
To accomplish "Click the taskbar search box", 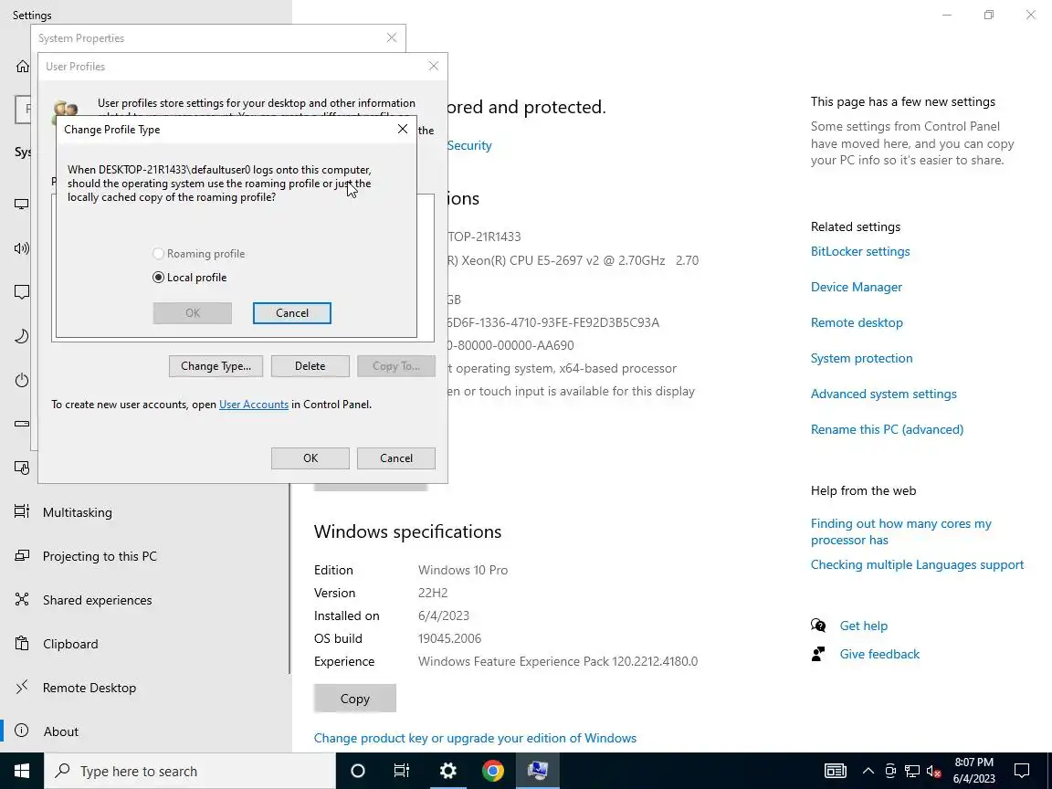I will click(x=190, y=771).
